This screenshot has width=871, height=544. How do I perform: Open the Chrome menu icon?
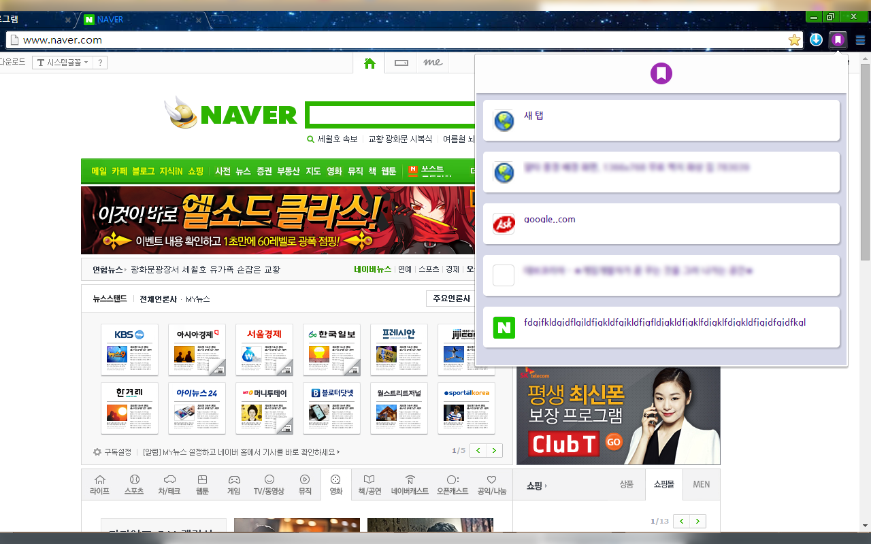(x=860, y=40)
